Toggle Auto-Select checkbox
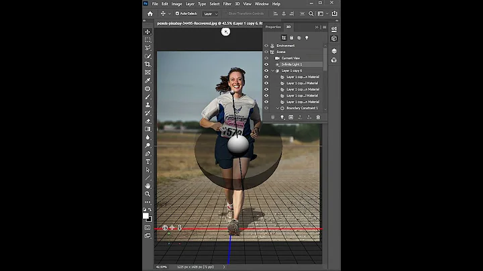 click(x=177, y=13)
